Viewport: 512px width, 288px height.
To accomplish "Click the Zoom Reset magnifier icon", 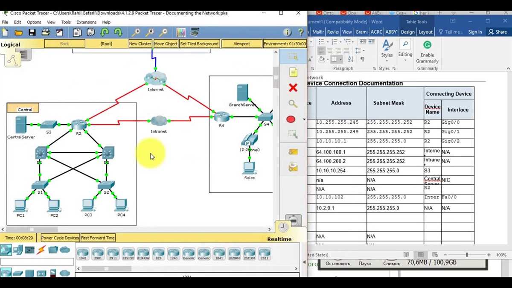I will click(149, 32).
